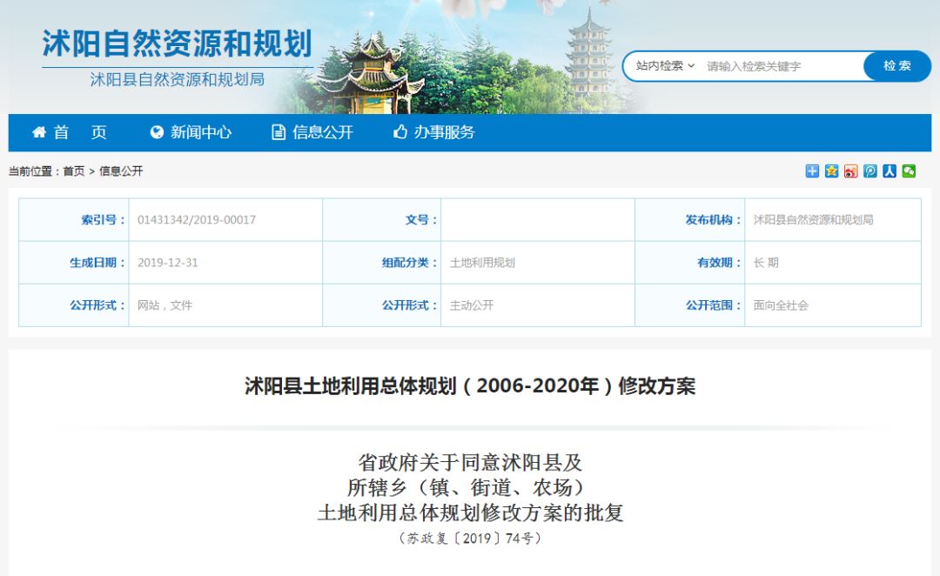This screenshot has width=940, height=576.
Task: Click the article title 沭阳县土地利用总体规划修改方案
Action: click(470, 386)
